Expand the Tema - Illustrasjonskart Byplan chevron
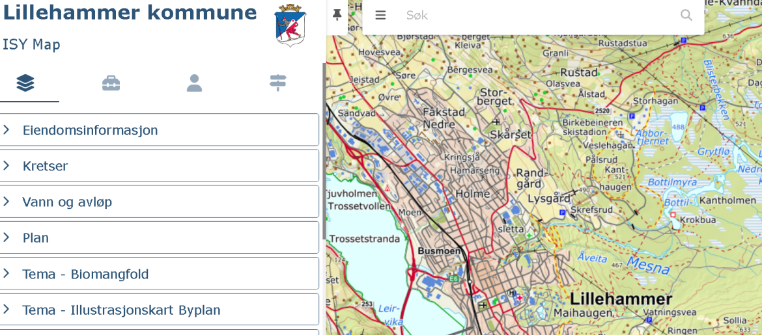Image resolution: width=762 pixels, height=335 pixels. [7, 309]
